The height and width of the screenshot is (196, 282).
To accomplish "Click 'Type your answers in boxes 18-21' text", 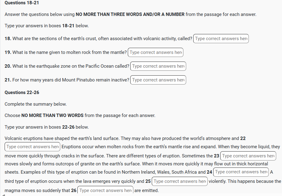I will [47, 26].
